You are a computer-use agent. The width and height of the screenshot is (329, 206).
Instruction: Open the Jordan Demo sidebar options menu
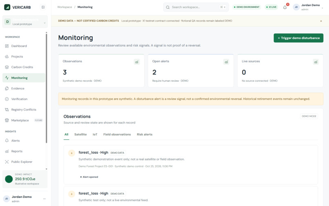click(44, 199)
